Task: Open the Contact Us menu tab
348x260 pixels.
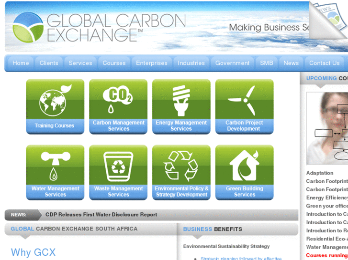Action: coord(325,63)
